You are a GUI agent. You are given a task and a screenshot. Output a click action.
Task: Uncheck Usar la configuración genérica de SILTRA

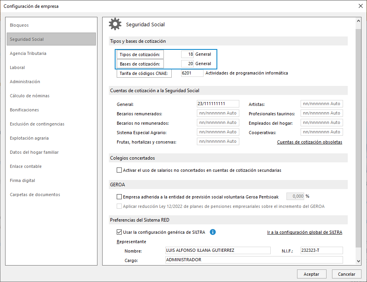pos(119,232)
